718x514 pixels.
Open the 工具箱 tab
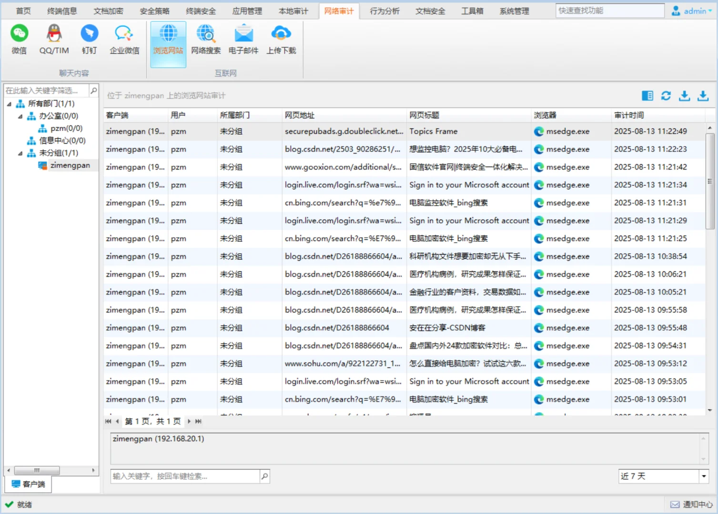coord(472,11)
